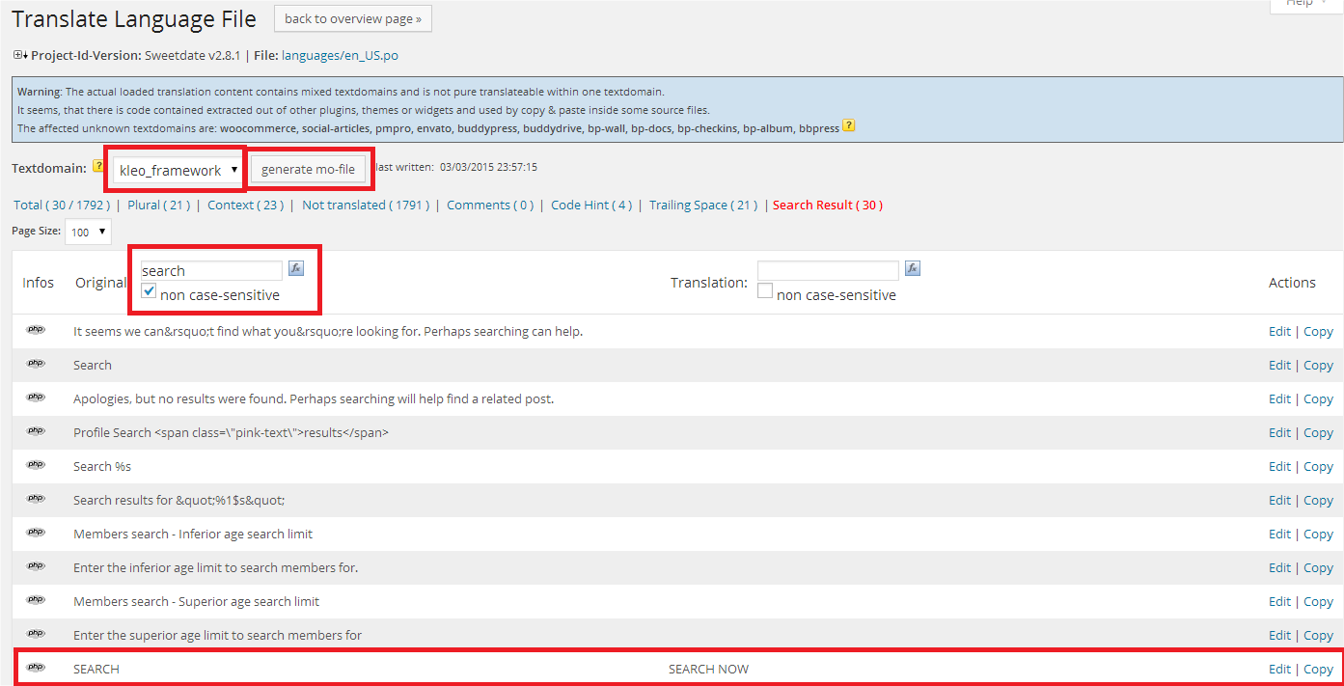
Task: Click the php icon beside 'Search %s' entry
Action: tap(36, 465)
